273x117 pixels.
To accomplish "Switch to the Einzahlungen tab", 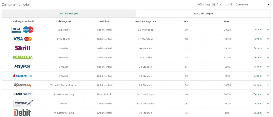I will click(x=69, y=14).
